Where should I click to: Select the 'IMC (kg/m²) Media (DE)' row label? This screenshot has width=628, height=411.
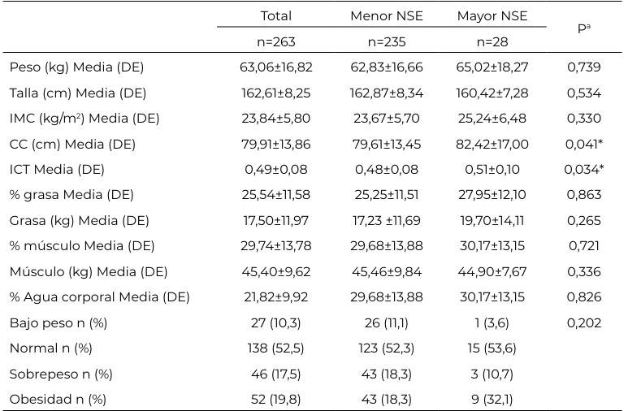84,119
